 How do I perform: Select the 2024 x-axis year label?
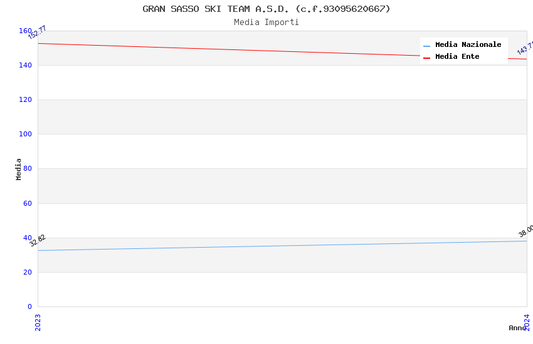pyautogui.click(x=527, y=322)
